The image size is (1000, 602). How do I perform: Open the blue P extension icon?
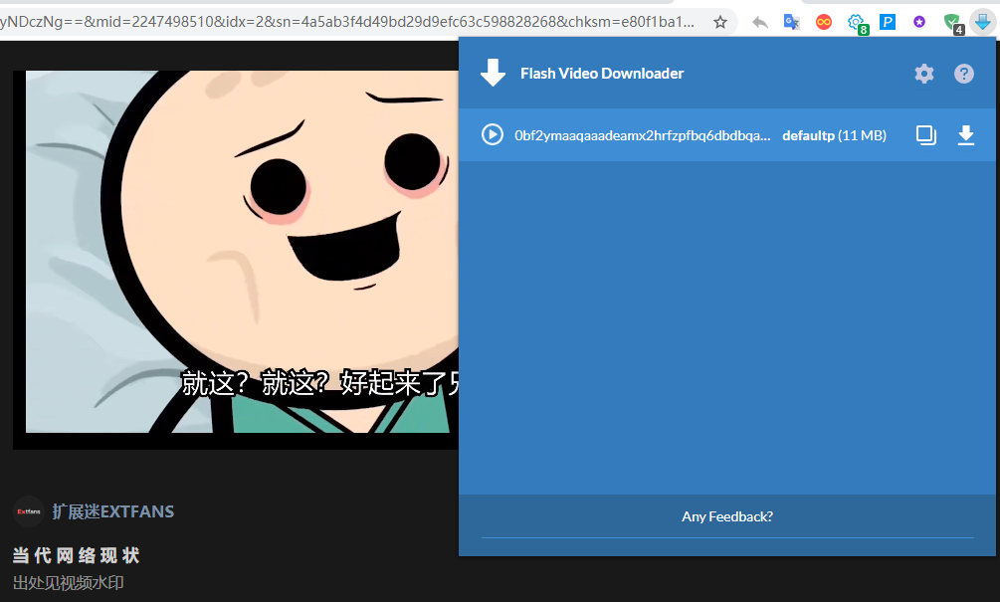[888, 22]
